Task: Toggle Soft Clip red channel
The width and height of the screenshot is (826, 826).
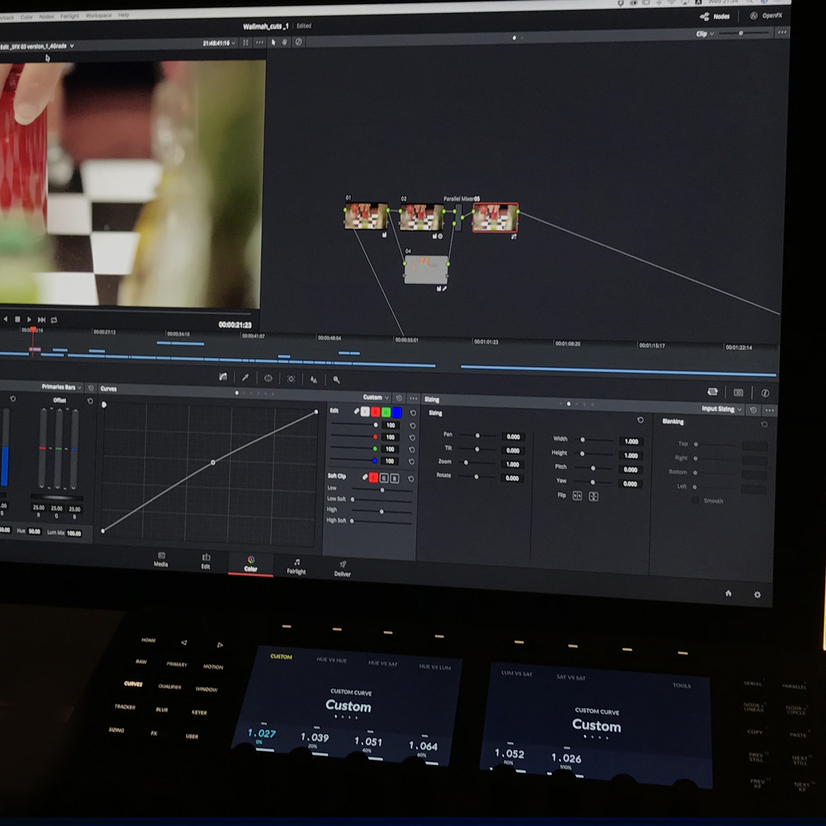Action: [373, 478]
